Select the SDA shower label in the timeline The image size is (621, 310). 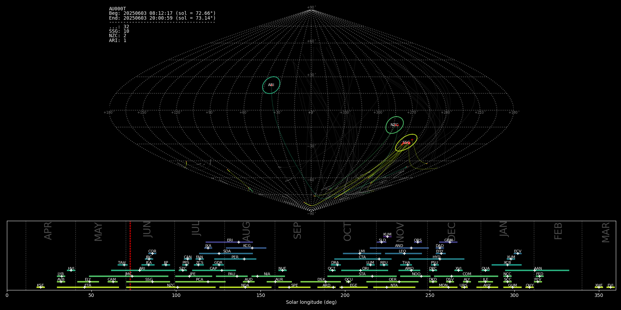coord(227,251)
